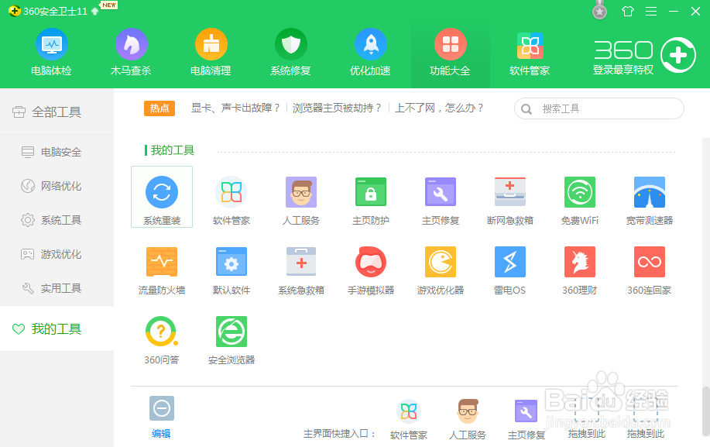The height and width of the screenshot is (447, 710).
Task: Open link 上不了网，怎么办？
Action: (439, 108)
